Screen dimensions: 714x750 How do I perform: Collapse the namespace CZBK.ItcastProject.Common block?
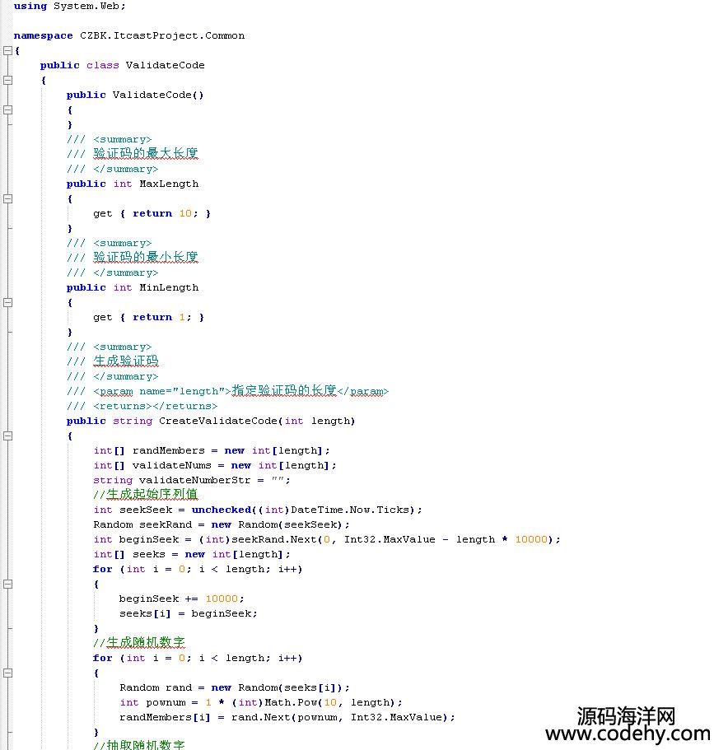[7, 50]
